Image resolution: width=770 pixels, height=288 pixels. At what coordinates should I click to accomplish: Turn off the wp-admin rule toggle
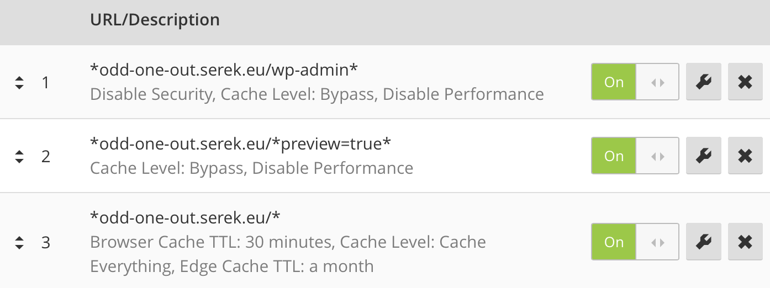click(635, 82)
